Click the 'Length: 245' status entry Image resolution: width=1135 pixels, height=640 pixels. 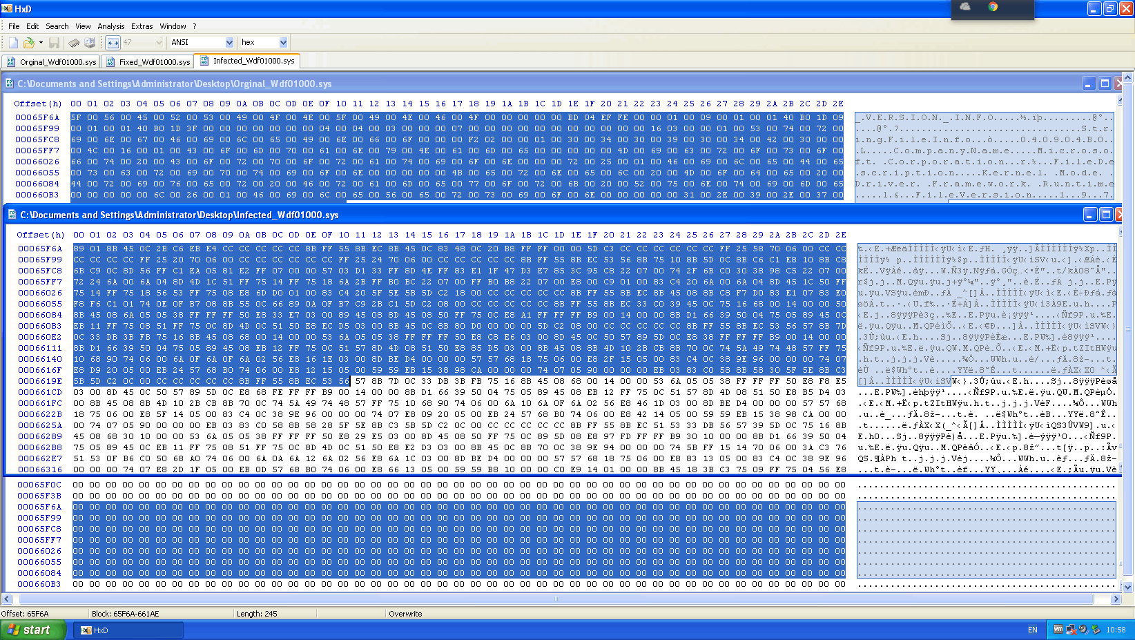(257, 614)
